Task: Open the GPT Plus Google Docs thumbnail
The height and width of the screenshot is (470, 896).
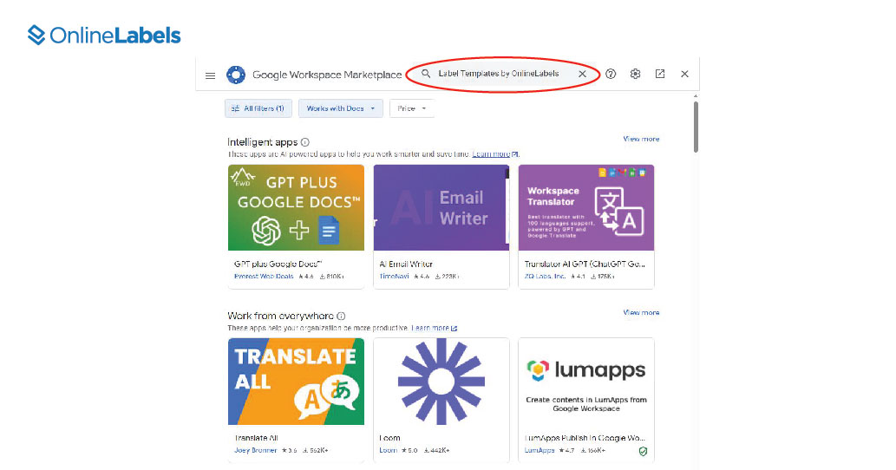Action: [296, 208]
